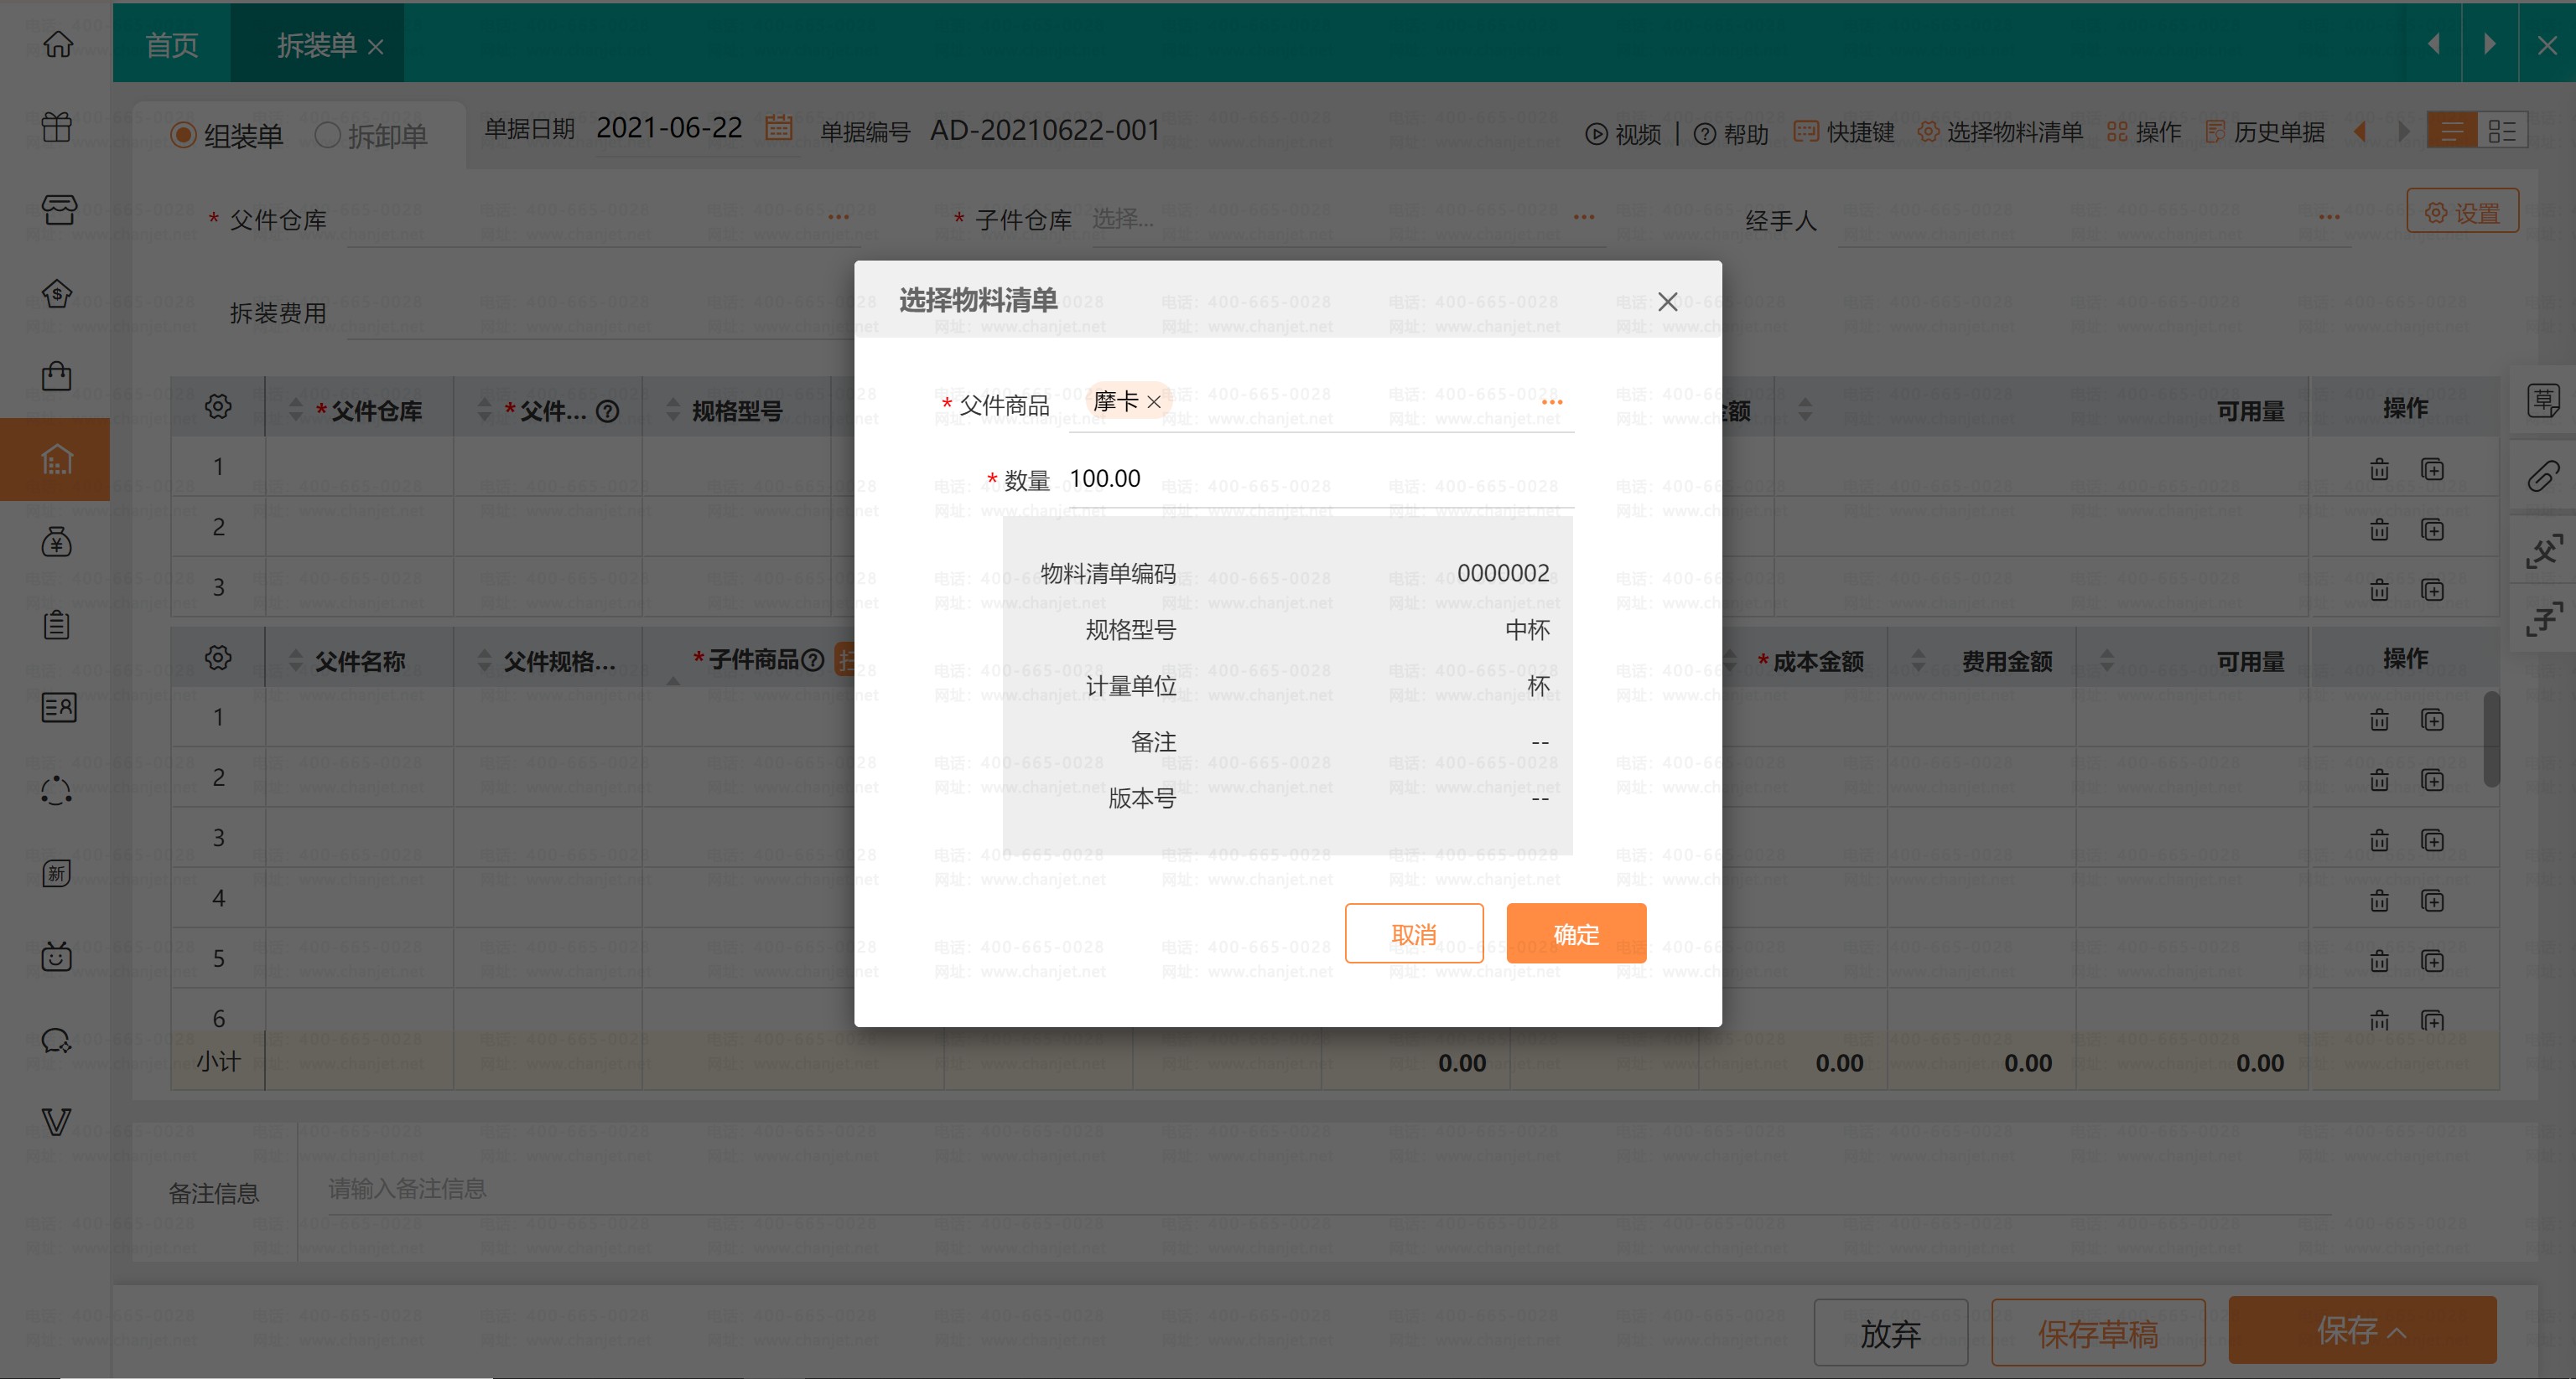
Task: Open the 操作 menu in toolbar
Action: 2144,132
